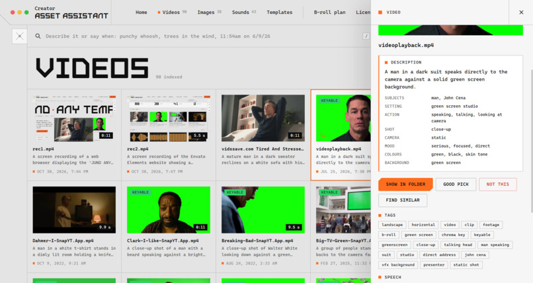Click the suit tag
533x283 pixels.
(386, 255)
